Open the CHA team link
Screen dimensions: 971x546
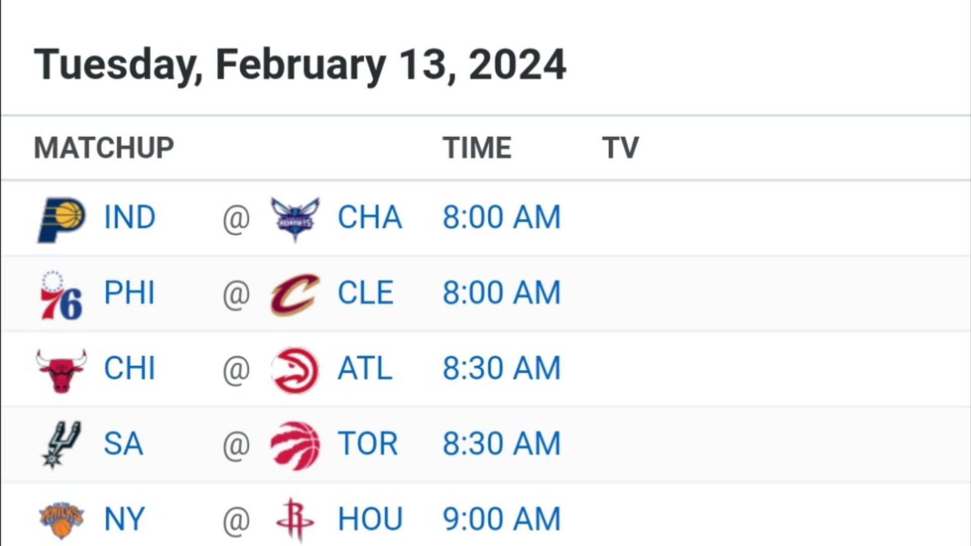tap(370, 217)
